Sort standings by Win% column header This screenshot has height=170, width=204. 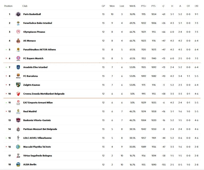[132, 6]
